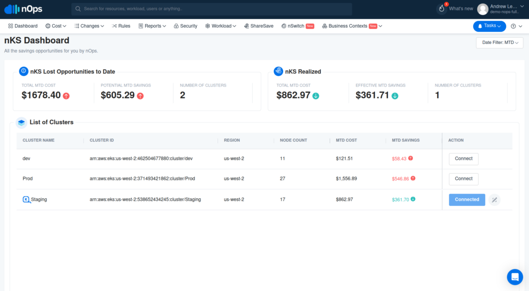Click the Rules shuffle icon
This screenshot has width=529, height=291.
[x=114, y=26]
